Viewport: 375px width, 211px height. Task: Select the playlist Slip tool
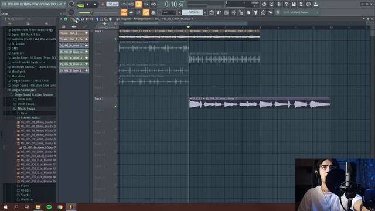pyautogui.click(x=92, y=19)
